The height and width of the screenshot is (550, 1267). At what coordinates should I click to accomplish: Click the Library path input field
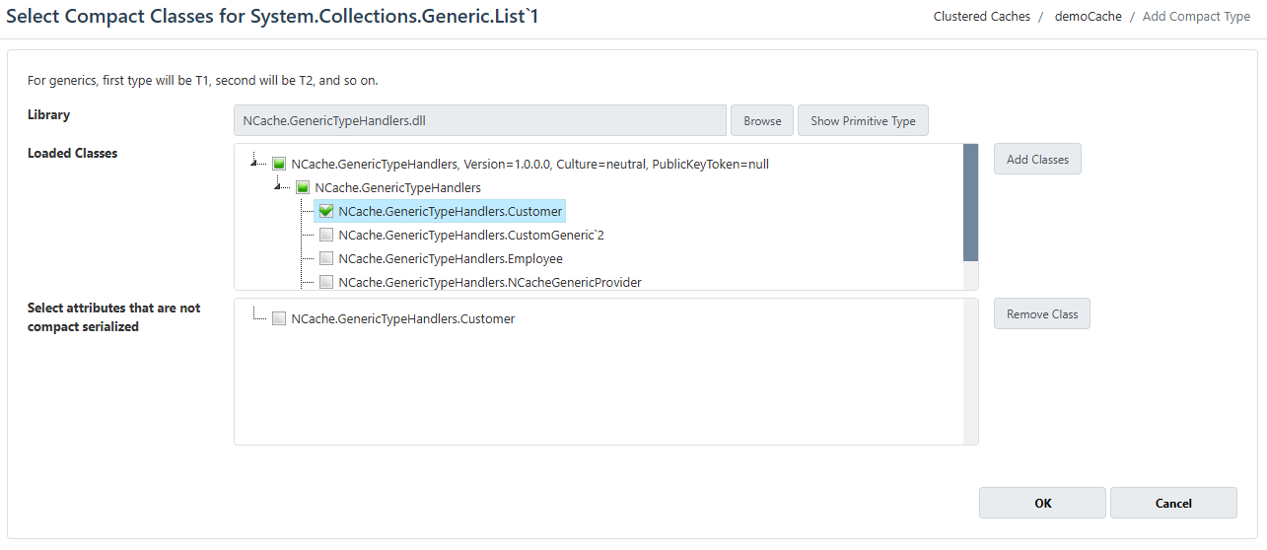(x=480, y=120)
